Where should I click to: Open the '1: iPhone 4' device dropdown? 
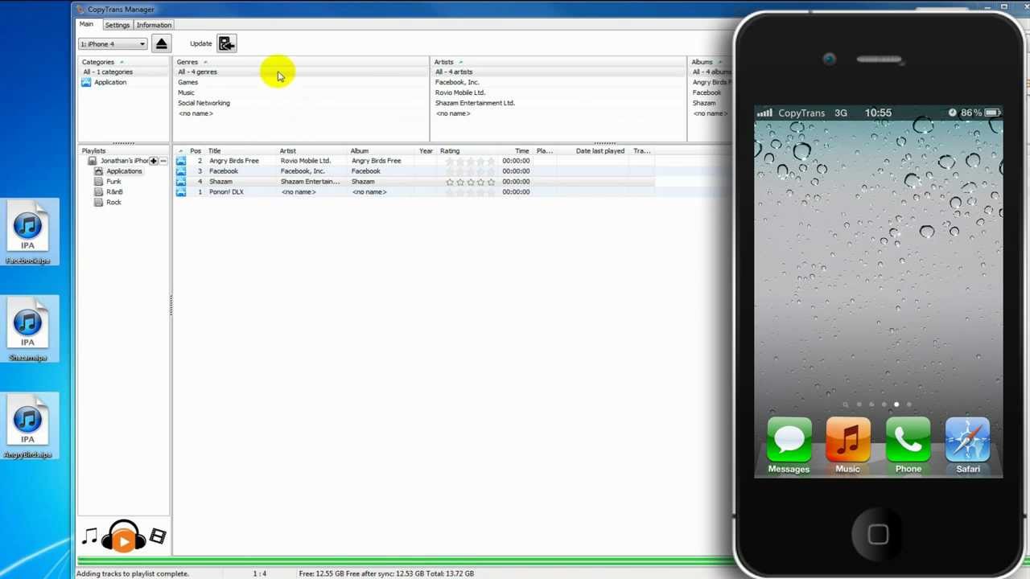[x=113, y=44]
